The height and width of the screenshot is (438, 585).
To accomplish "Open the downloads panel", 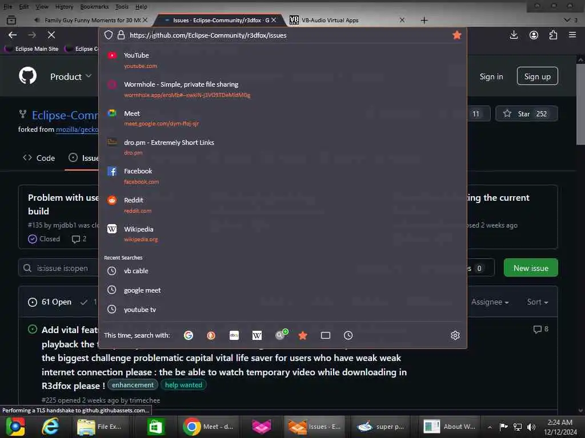I will (514, 35).
